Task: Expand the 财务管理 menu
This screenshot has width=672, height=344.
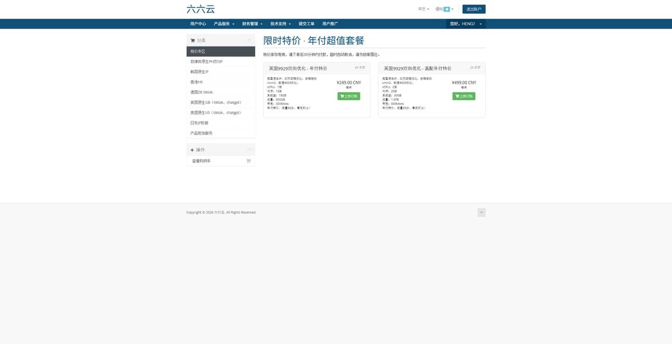Action: (253, 24)
